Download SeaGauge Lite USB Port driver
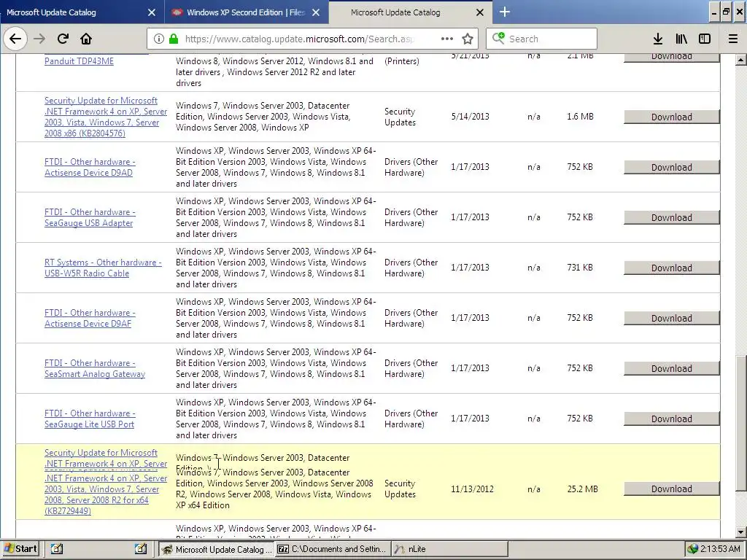This screenshot has width=747, height=560. [x=672, y=419]
